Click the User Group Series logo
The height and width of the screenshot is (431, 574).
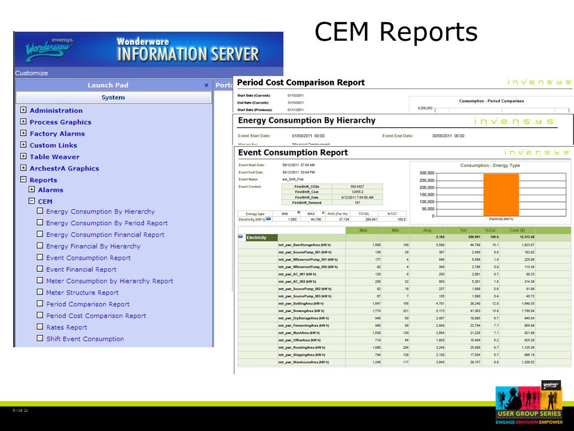529,402
